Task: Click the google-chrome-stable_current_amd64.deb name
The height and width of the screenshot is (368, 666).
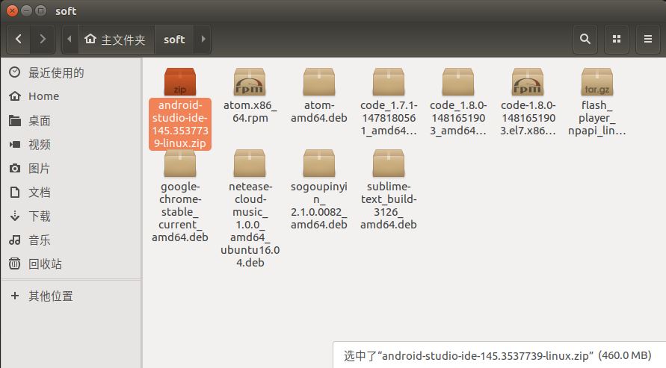Action: [x=180, y=212]
